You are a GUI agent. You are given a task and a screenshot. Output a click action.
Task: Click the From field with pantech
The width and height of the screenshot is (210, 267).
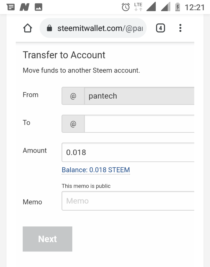point(139,96)
